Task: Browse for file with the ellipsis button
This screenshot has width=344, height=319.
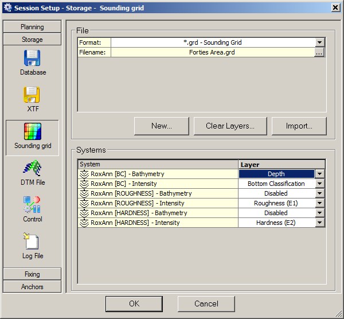Action: click(319, 52)
